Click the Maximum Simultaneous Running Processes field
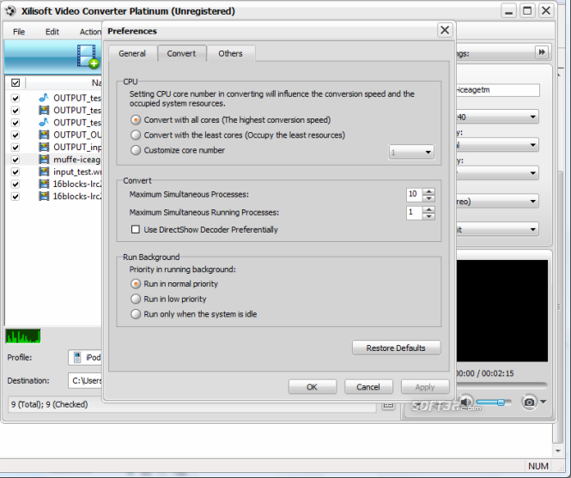Screen dimensions: 571x478 coord(415,213)
